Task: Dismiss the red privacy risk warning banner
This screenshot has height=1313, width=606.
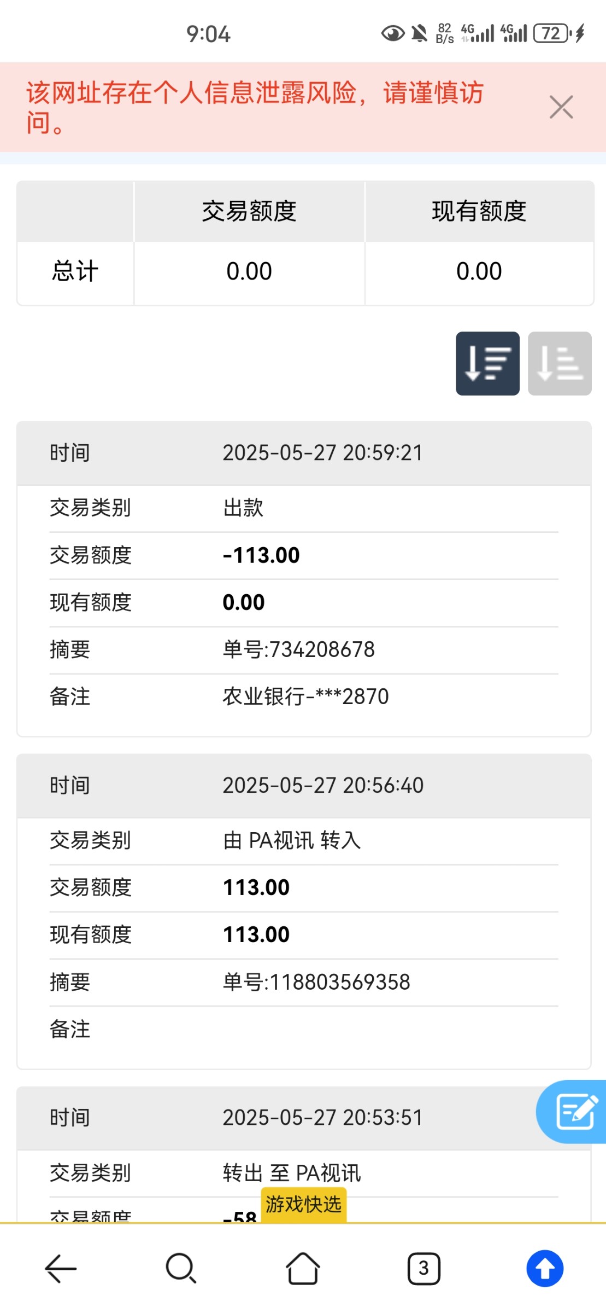Action: click(561, 107)
